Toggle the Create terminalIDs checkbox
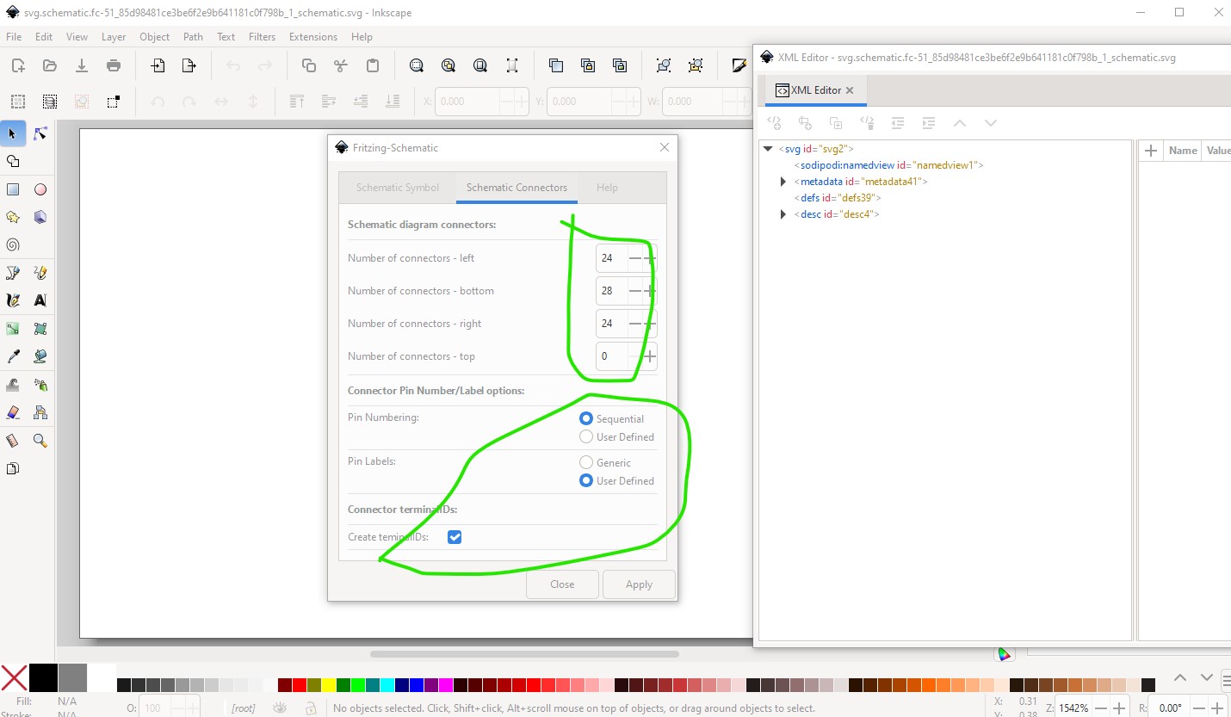Viewport: 1231px width, 717px height. (455, 537)
